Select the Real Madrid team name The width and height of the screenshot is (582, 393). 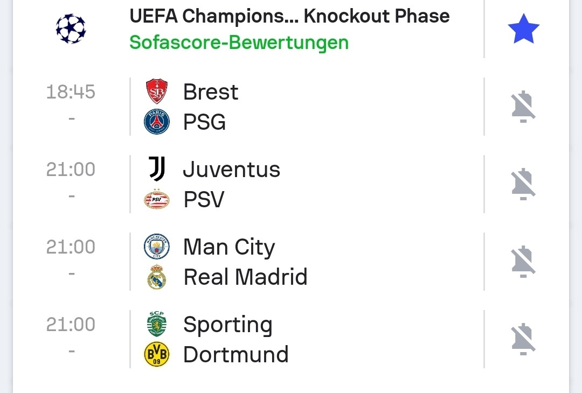(245, 277)
